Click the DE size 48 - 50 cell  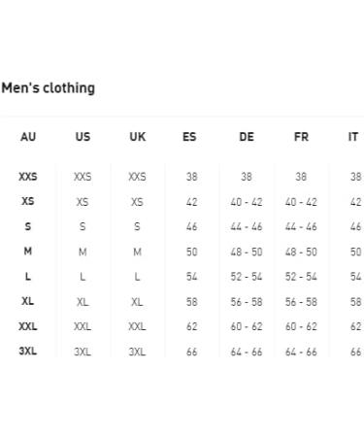coord(247,252)
